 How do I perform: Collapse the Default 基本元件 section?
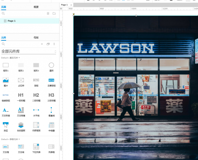[x=10, y=58]
